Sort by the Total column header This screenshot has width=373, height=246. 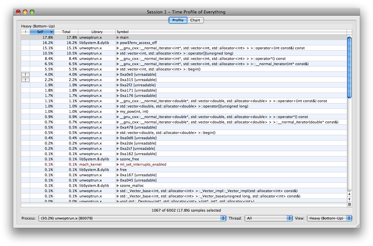pos(66,32)
